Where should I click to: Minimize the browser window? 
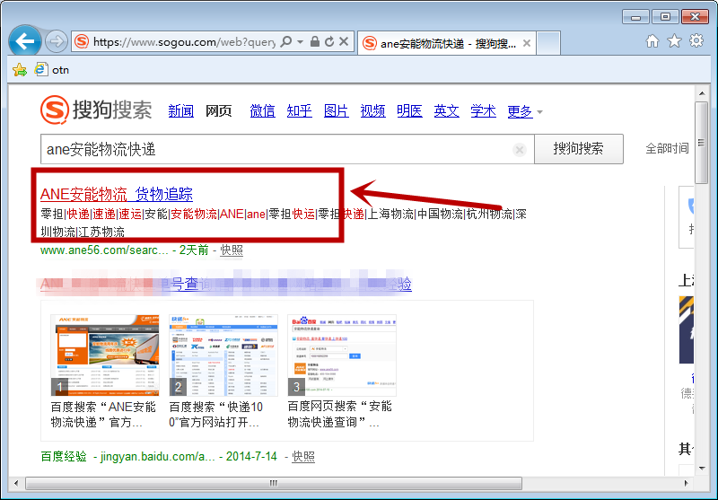click(x=635, y=17)
